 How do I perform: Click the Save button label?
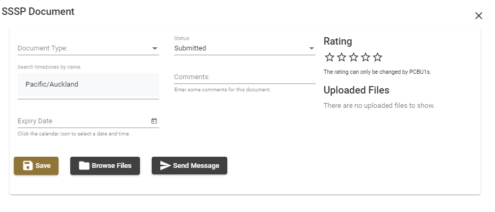[x=43, y=165]
